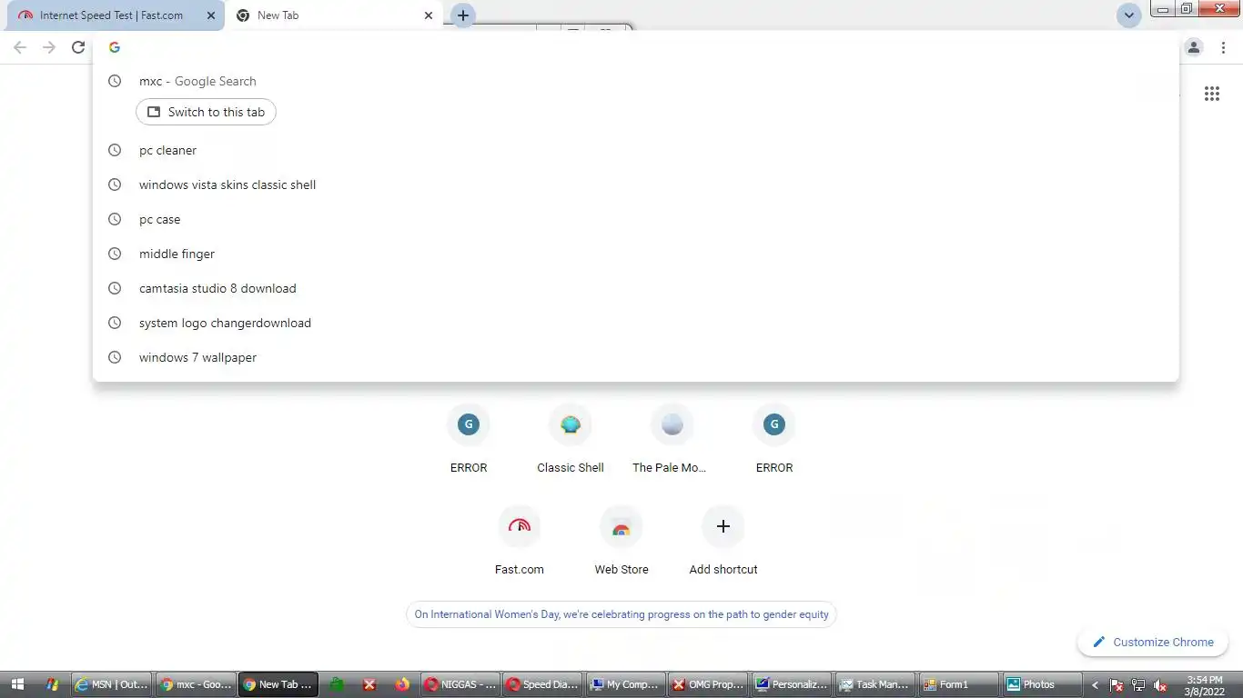Switch to Task Manager in taskbar
1243x698 pixels.
click(875, 684)
